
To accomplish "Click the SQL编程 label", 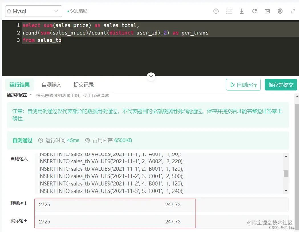I will [79, 11].
